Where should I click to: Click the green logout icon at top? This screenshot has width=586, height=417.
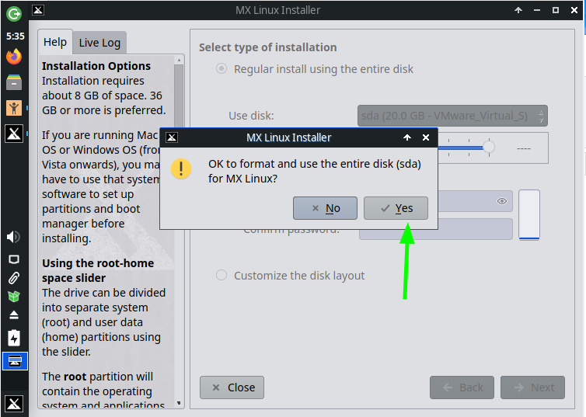tap(14, 14)
